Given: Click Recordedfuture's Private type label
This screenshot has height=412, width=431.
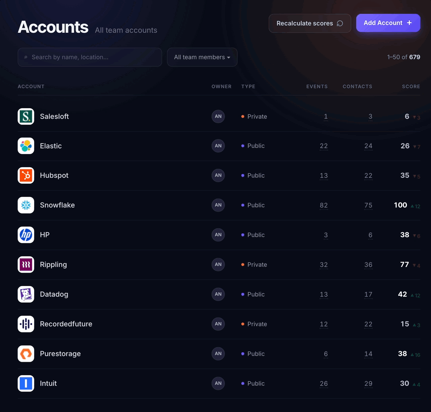Looking at the screenshot, I should 257,324.
